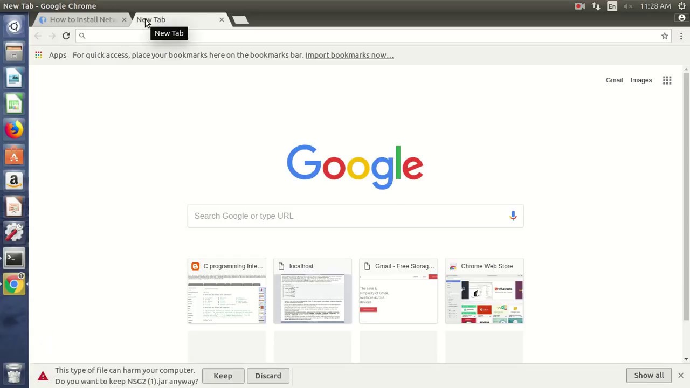Image resolution: width=690 pixels, height=388 pixels.
Task: Click screen recording indicator in top panel
Action: [580, 6]
